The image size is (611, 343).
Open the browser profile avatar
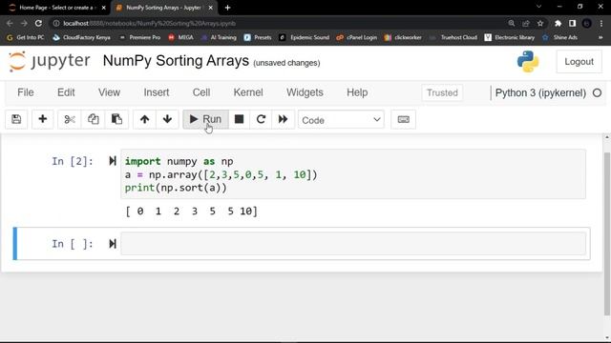point(587,23)
